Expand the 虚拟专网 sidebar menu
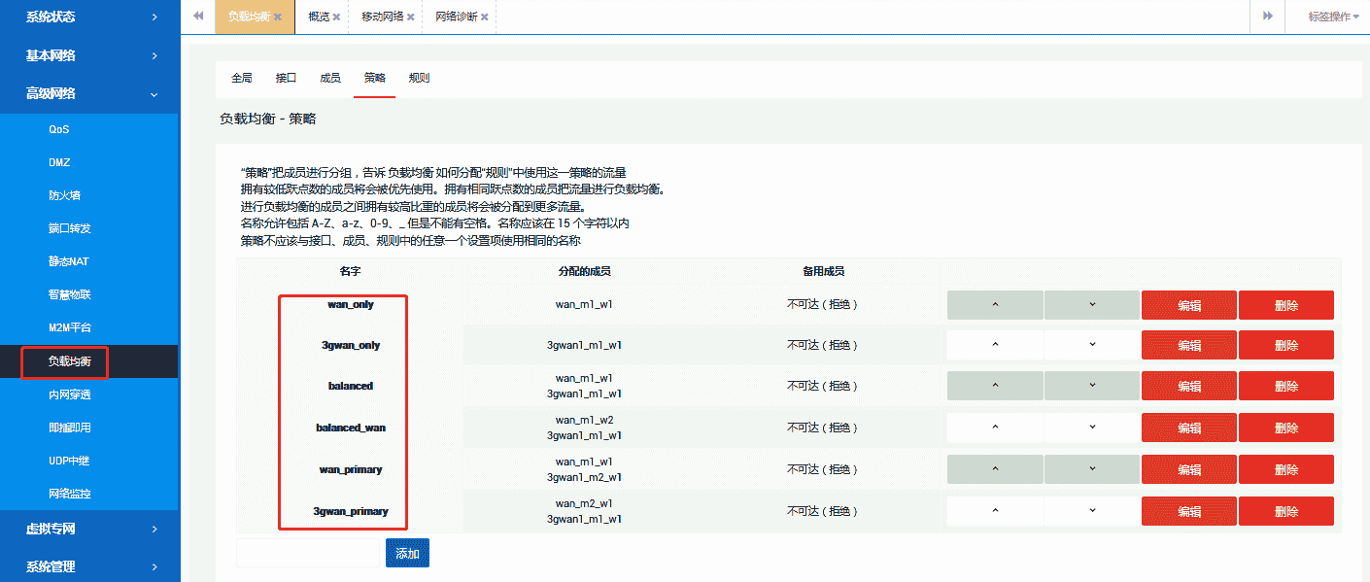 tap(89, 529)
